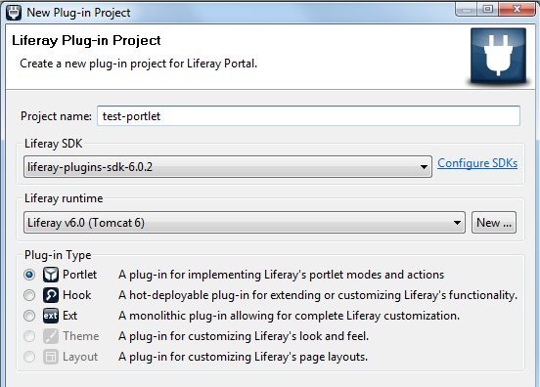Click the large plug banner icon

click(x=498, y=56)
